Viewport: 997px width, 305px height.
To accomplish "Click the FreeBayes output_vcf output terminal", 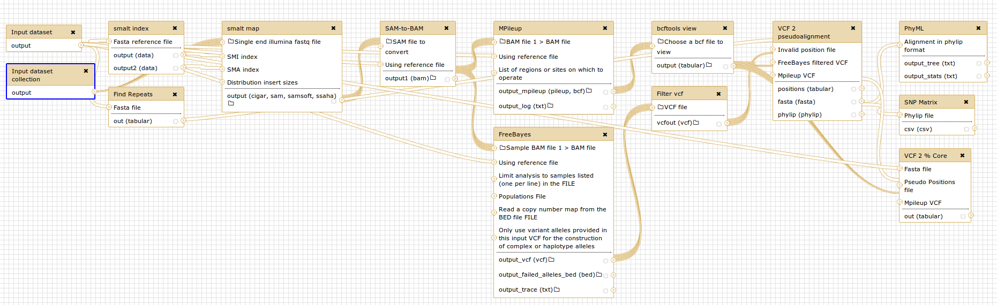I will [x=613, y=260].
